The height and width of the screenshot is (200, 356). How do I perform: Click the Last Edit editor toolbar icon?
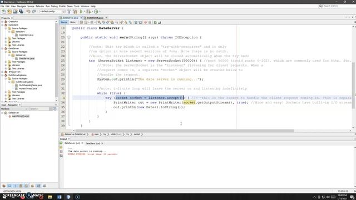81,22
